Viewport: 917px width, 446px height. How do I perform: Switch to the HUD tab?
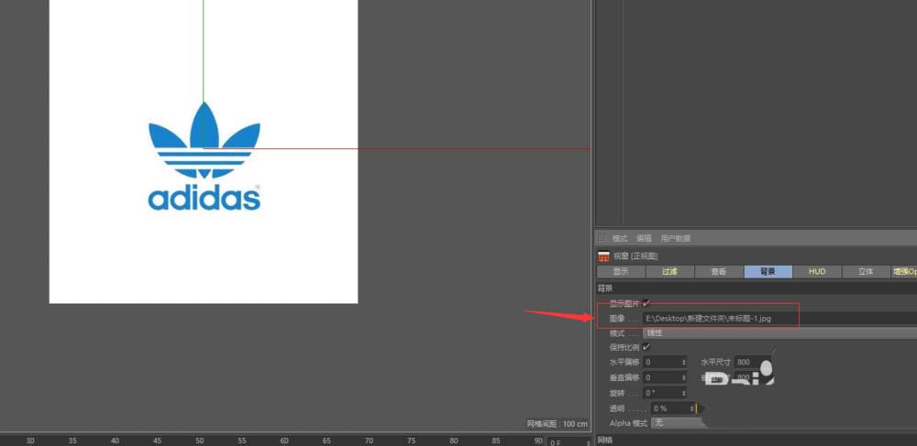pyautogui.click(x=817, y=271)
